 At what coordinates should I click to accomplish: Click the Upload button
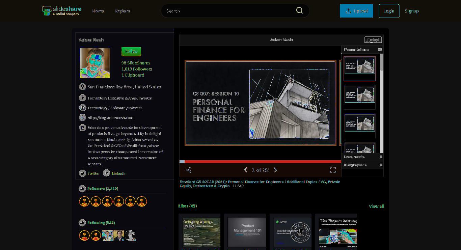pos(356,11)
